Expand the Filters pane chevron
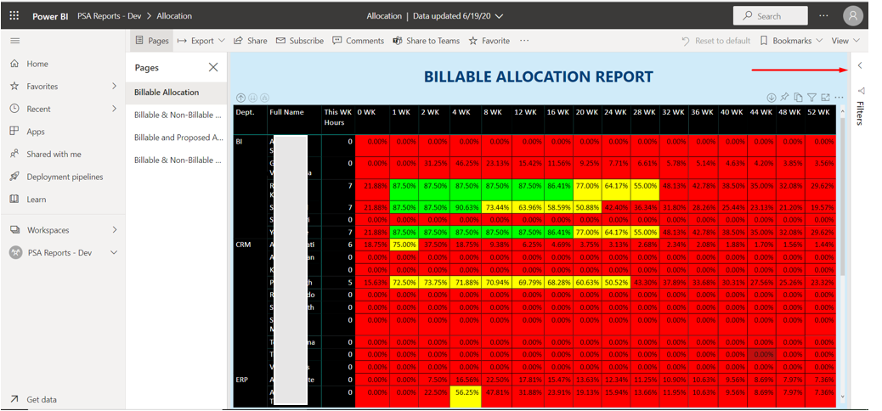The width and height of the screenshot is (882, 411). (860, 66)
